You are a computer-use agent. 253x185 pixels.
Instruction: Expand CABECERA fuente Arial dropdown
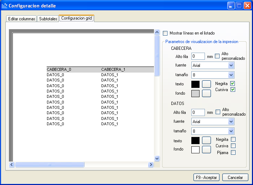[231, 65]
